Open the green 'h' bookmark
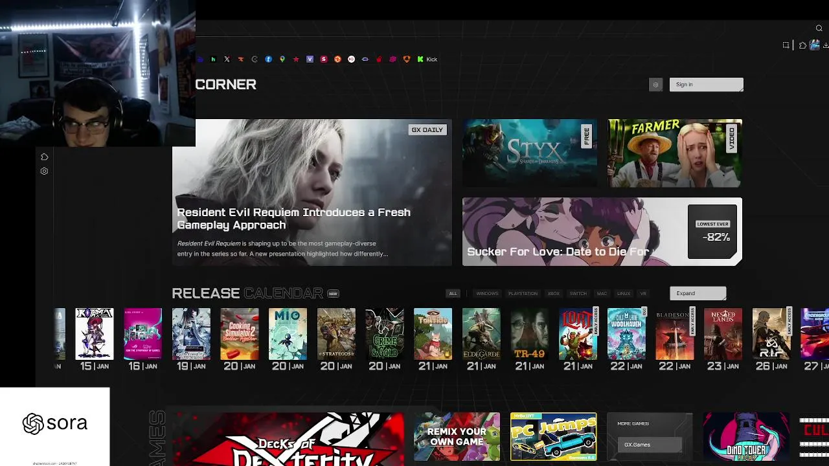The height and width of the screenshot is (466, 829). (x=213, y=59)
